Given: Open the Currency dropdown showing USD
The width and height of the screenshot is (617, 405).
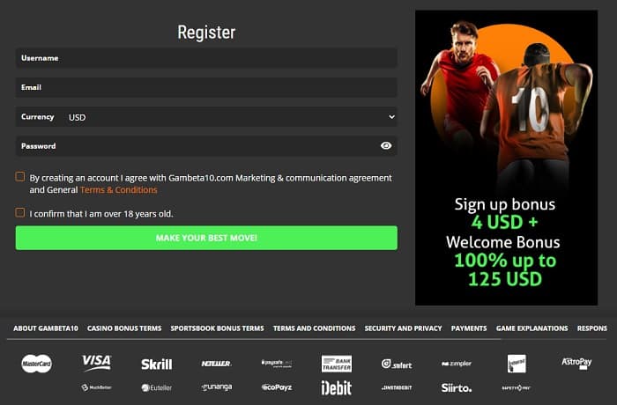Looking at the screenshot, I should 206,117.
